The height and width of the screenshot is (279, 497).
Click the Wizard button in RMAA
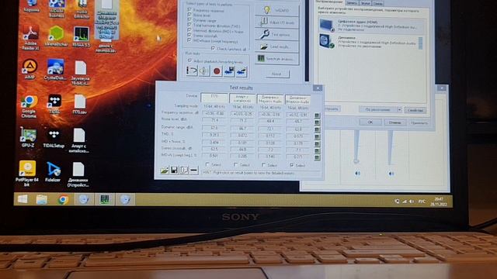(276, 10)
